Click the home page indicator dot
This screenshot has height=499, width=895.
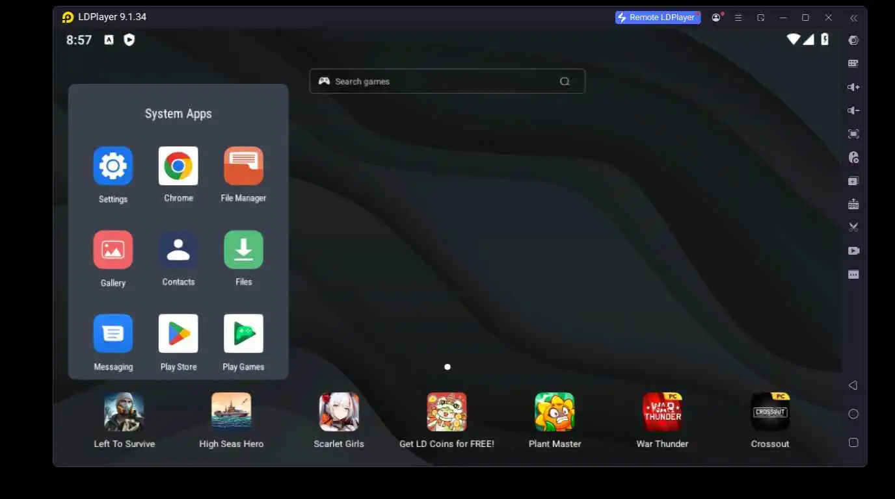447,367
